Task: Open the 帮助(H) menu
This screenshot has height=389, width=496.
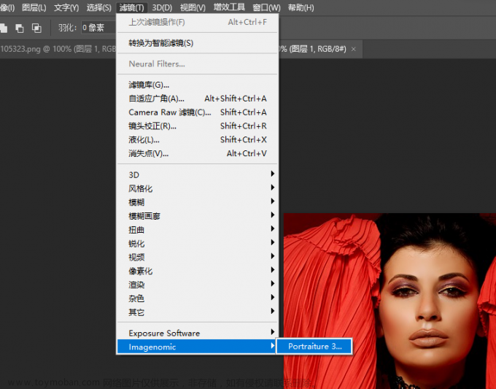Action: pyautogui.click(x=301, y=7)
